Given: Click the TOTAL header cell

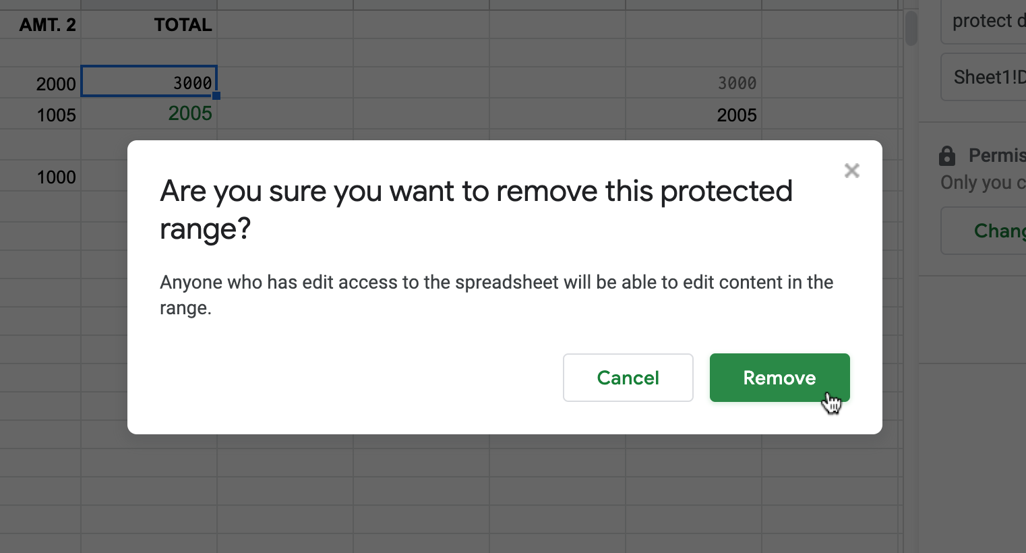Looking at the screenshot, I should point(149,25).
